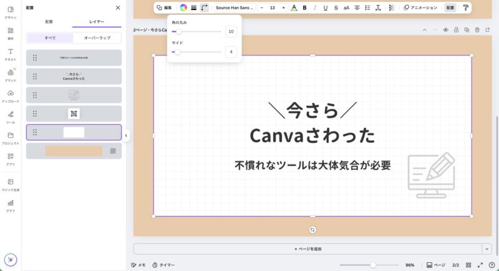Close the 配置 panel with X
The height and width of the screenshot is (271, 499).
[x=118, y=7]
